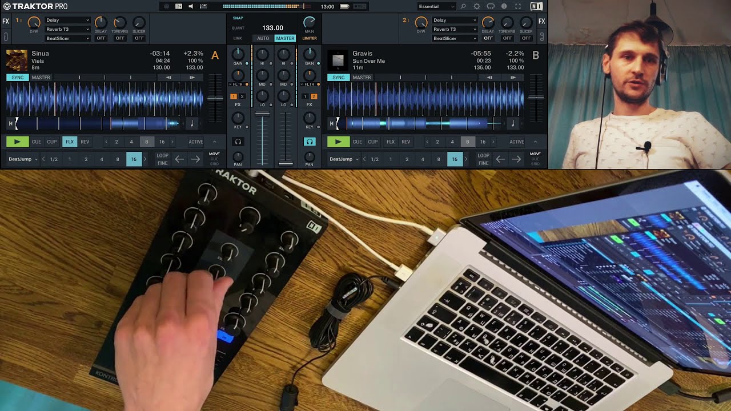Click the note icon beside deck A's stripe
Viewport: 731px width, 411px height.
[192, 123]
